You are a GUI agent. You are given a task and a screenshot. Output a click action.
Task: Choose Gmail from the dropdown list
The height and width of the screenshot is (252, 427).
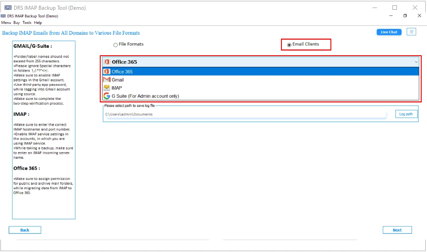point(261,80)
